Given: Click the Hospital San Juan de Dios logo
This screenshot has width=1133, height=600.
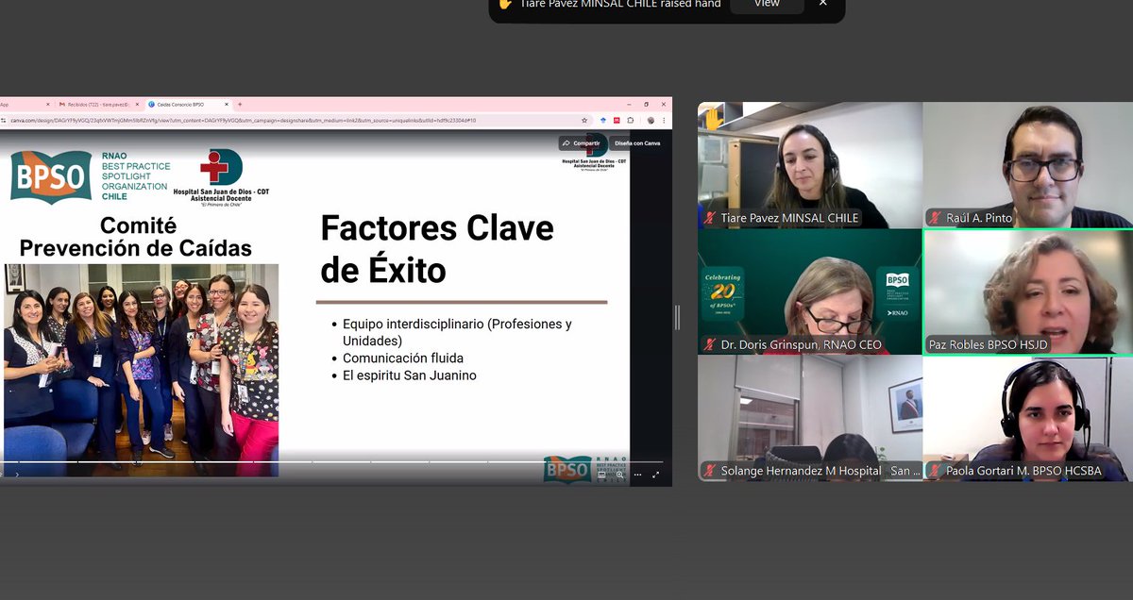Looking at the screenshot, I should [x=221, y=177].
